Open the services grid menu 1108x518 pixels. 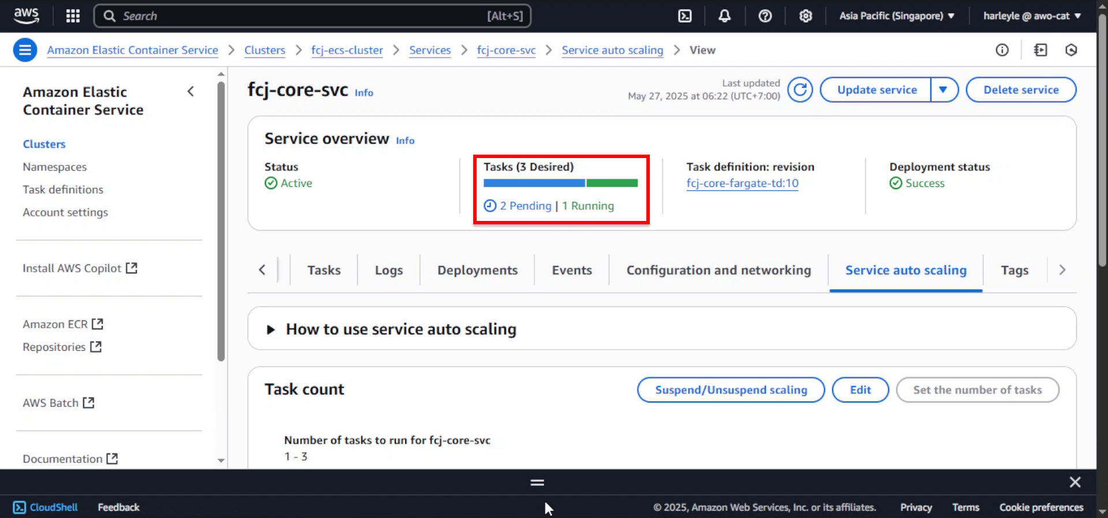(x=73, y=16)
